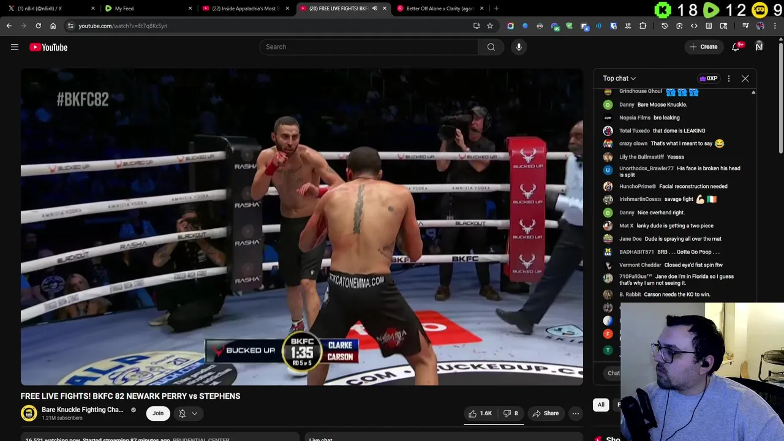Like the video with thumbs up
The height and width of the screenshot is (441, 784).
(480, 413)
